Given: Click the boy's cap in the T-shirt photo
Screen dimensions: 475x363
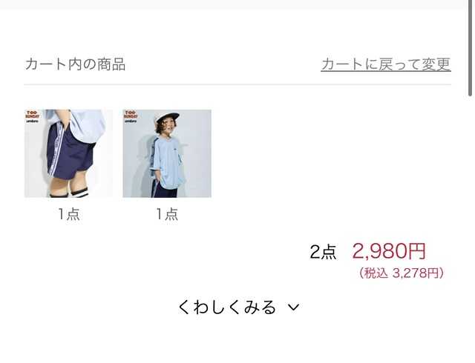Looking at the screenshot, I should [167, 118].
